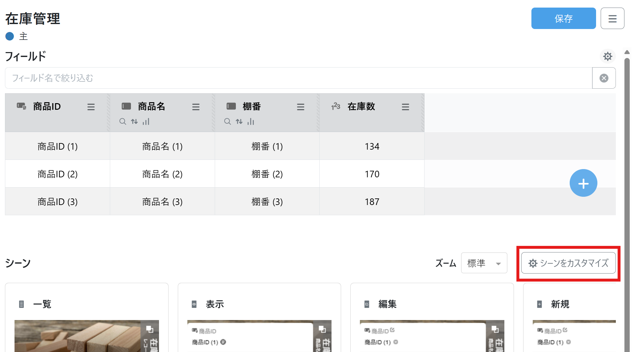This screenshot has height=352, width=634.
Task: Click the chart icon under 商品名
Action: (146, 122)
